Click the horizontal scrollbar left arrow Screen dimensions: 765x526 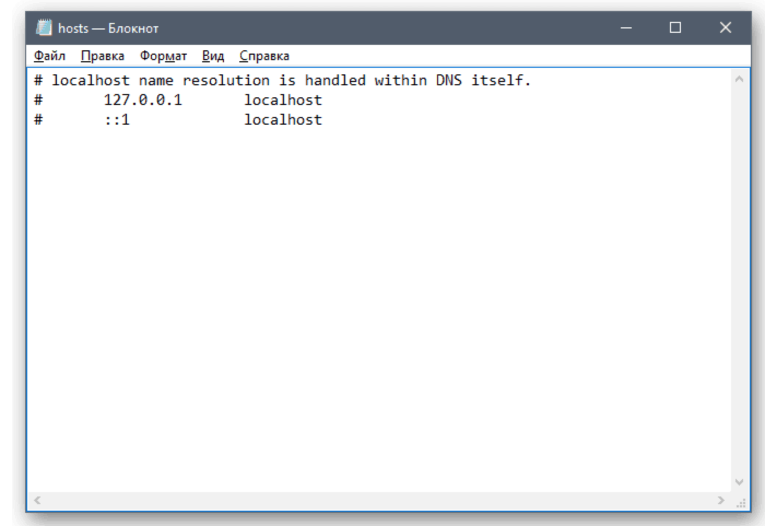click(37, 500)
